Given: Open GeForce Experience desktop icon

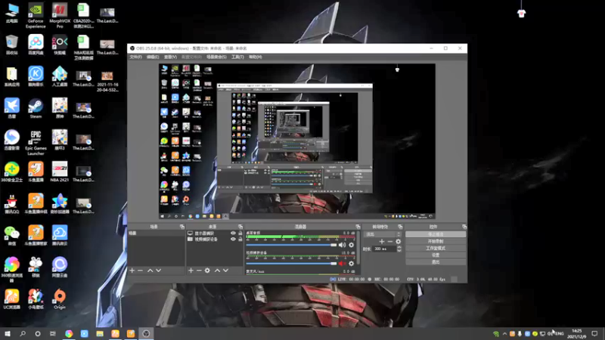Looking at the screenshot, I should [x=36, y=16].
